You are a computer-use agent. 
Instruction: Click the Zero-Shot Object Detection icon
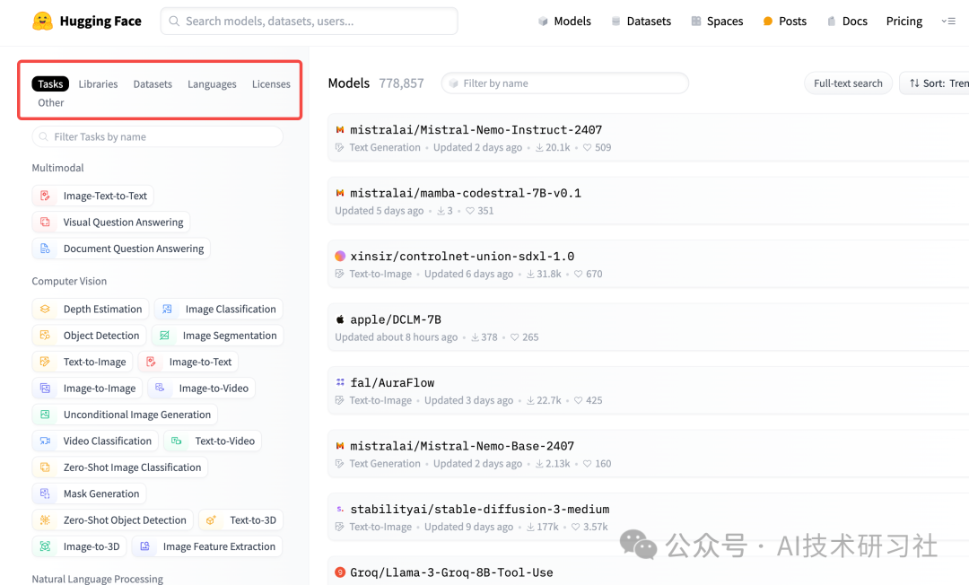click(45, 520)
